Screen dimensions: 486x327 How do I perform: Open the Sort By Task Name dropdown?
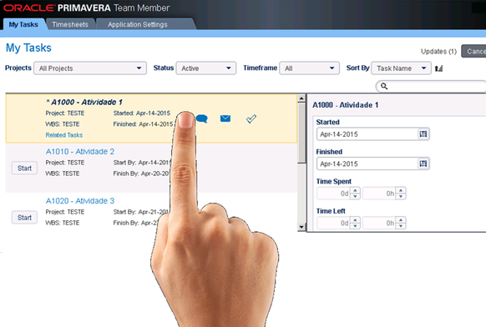point(401,68)
